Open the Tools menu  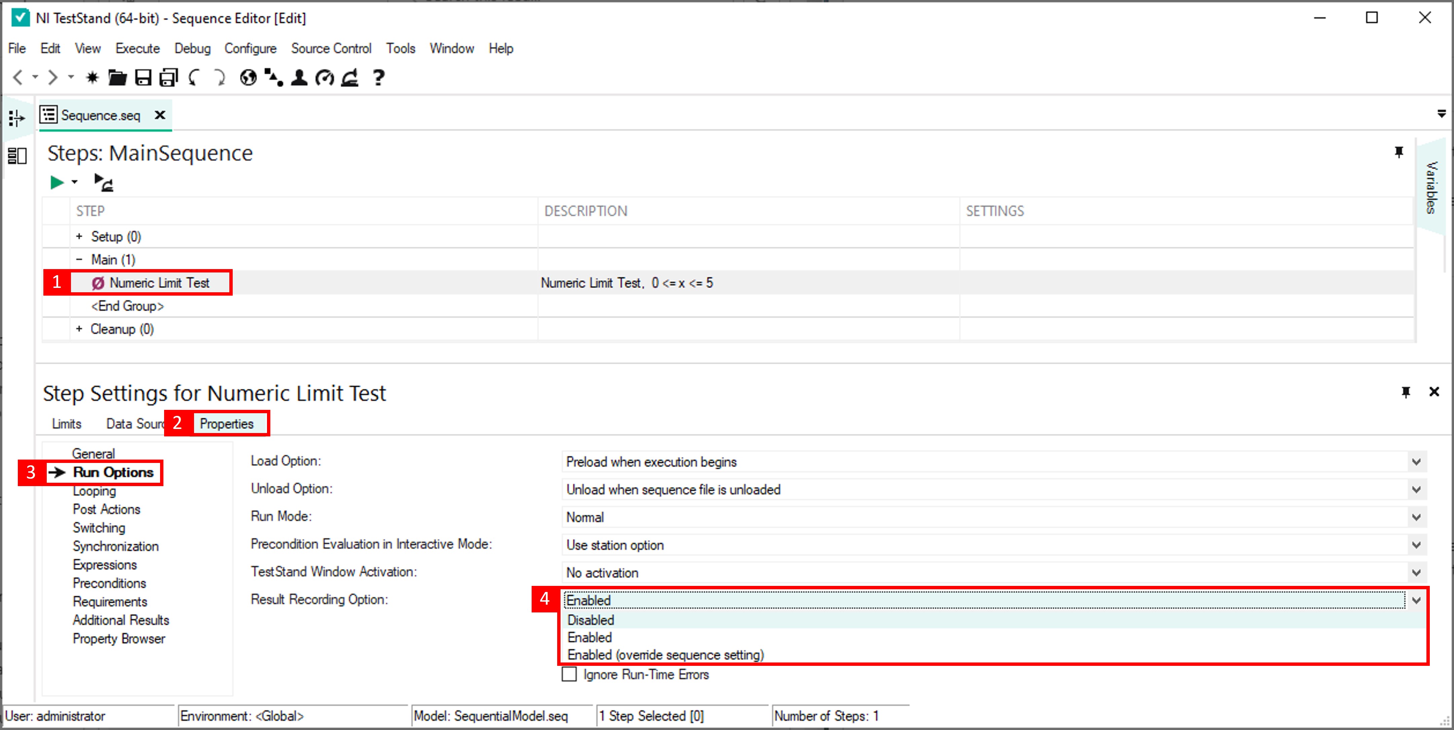pyautogui.click(x=401, y=48)
